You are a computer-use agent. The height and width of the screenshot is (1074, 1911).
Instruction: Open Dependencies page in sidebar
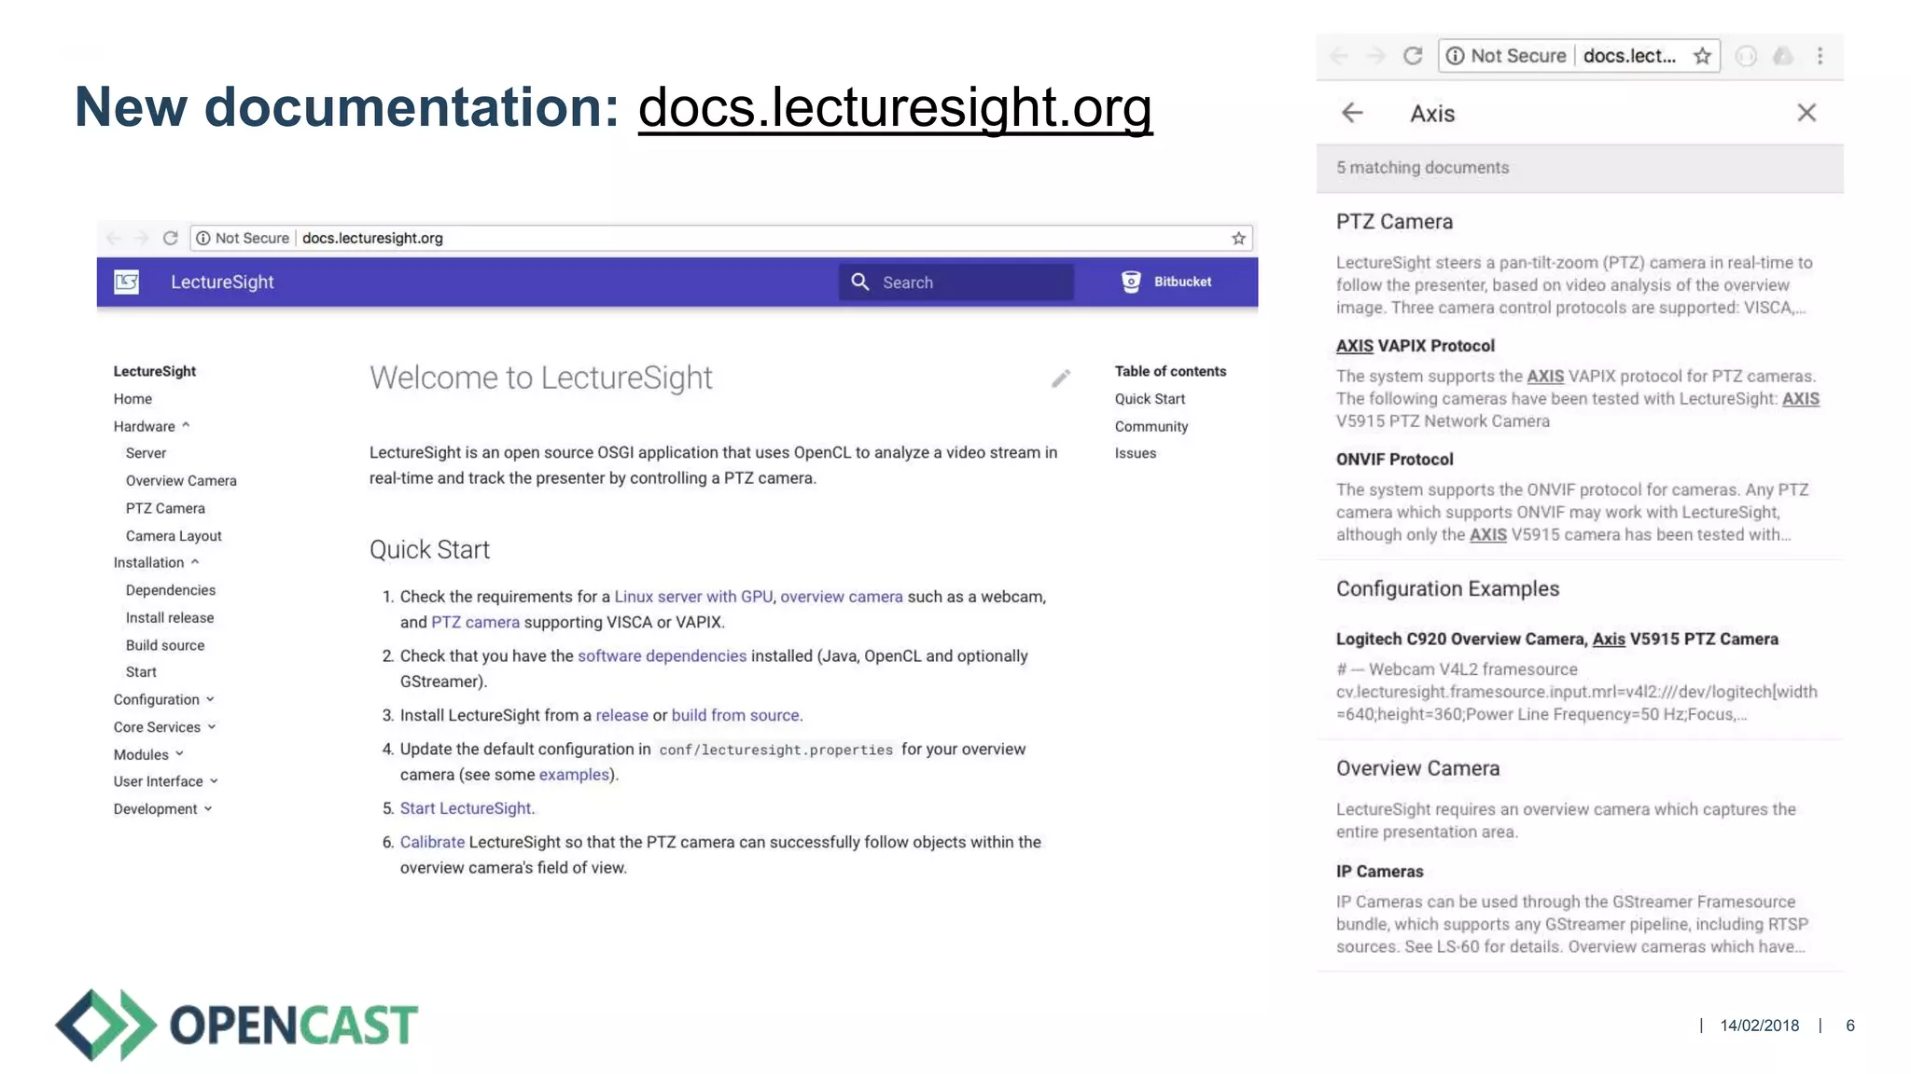171,590
